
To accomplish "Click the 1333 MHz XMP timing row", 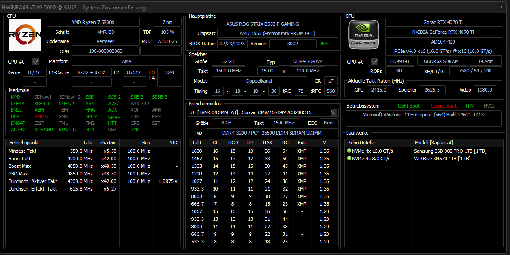I will [264, 166].
